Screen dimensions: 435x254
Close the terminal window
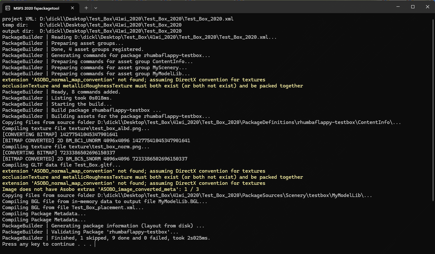(428, 7)
